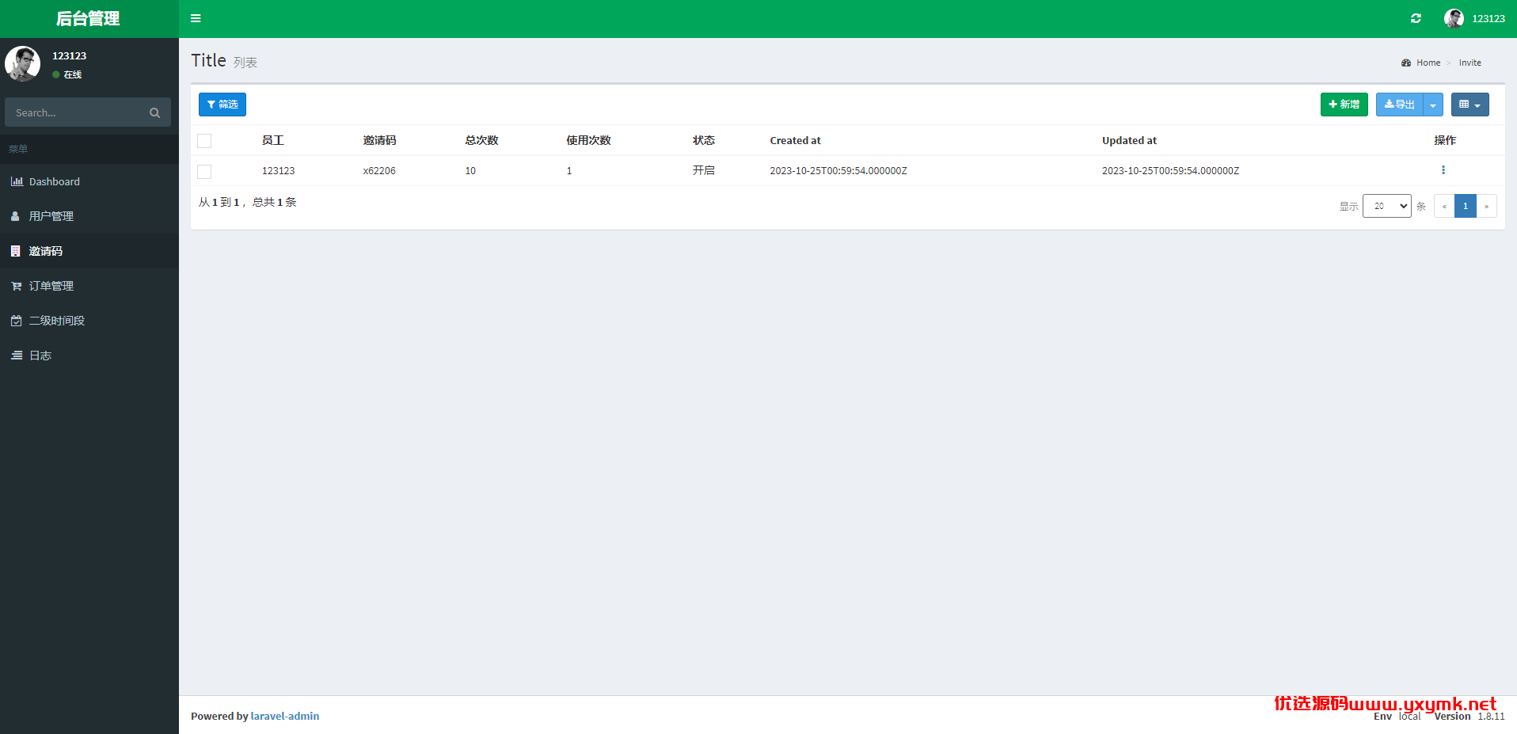Tick the select-all checkbox in table header
1517x734 pixels.
[204, 141]
